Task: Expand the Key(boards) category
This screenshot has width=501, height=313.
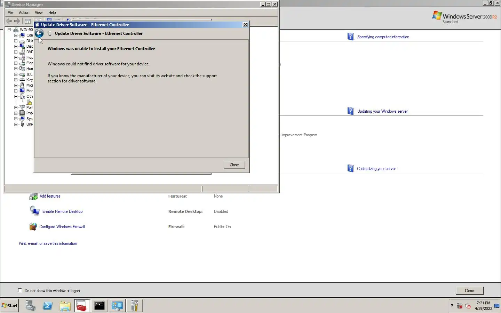Action: pos(16,80)
